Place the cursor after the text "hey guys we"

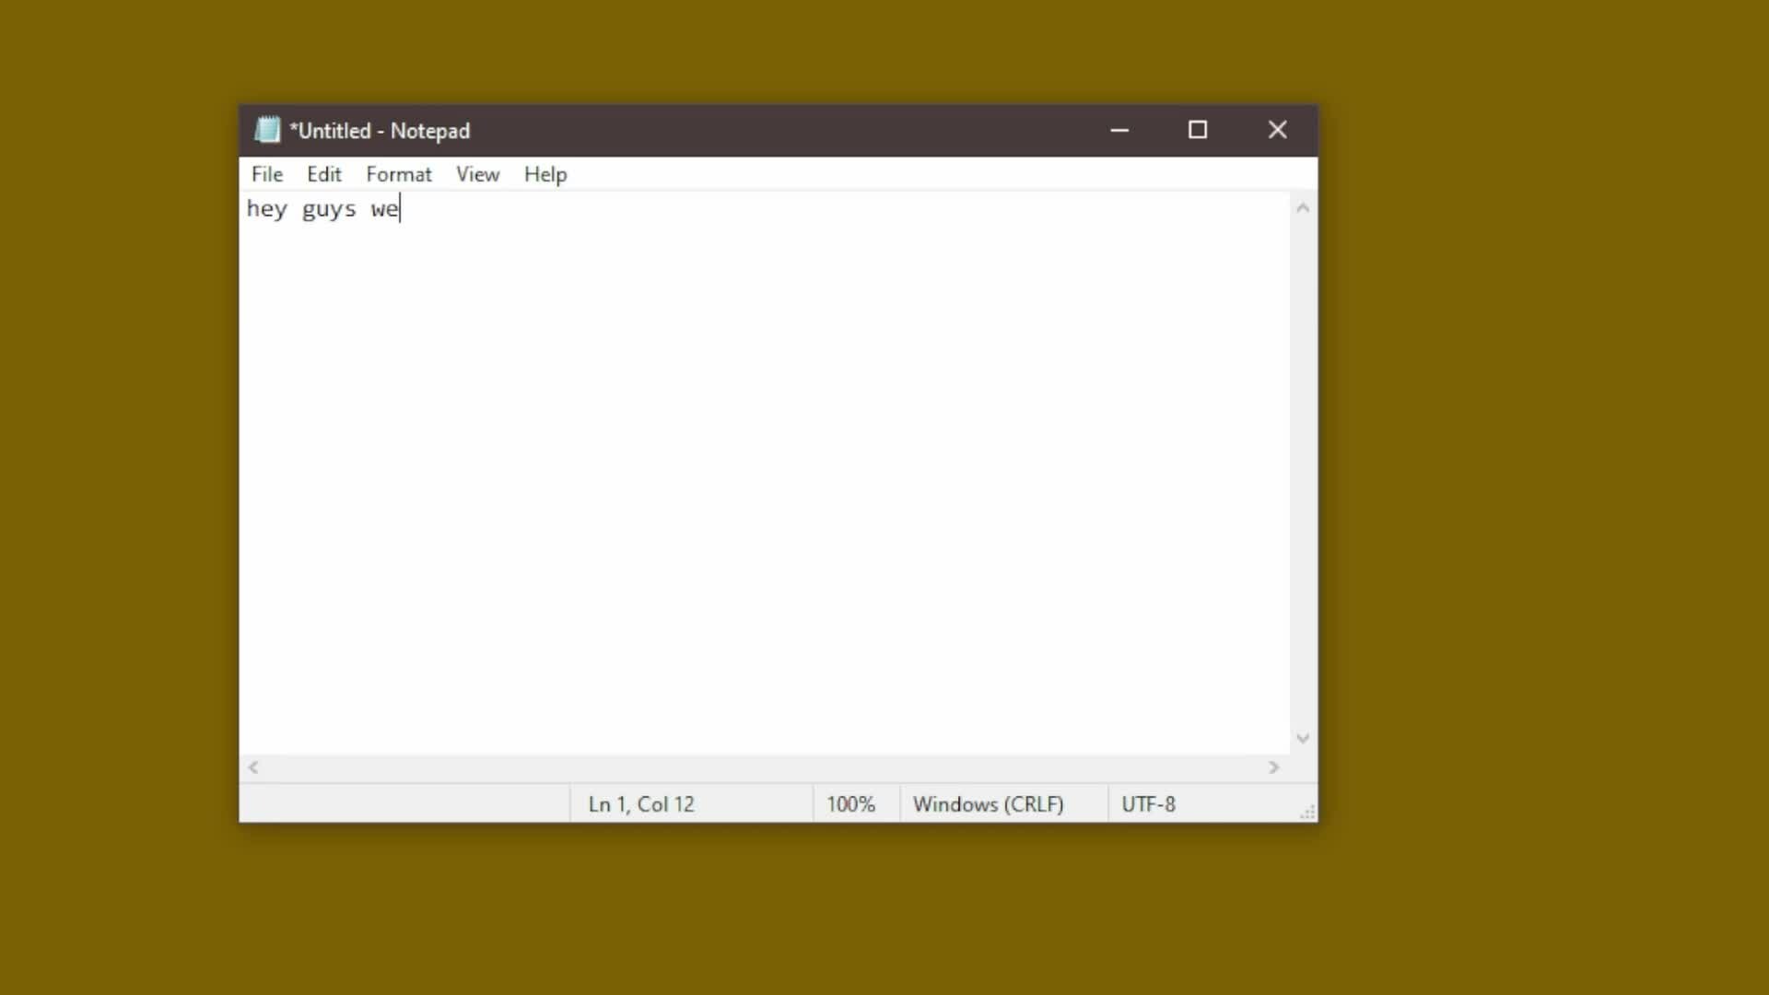(402, 209)
